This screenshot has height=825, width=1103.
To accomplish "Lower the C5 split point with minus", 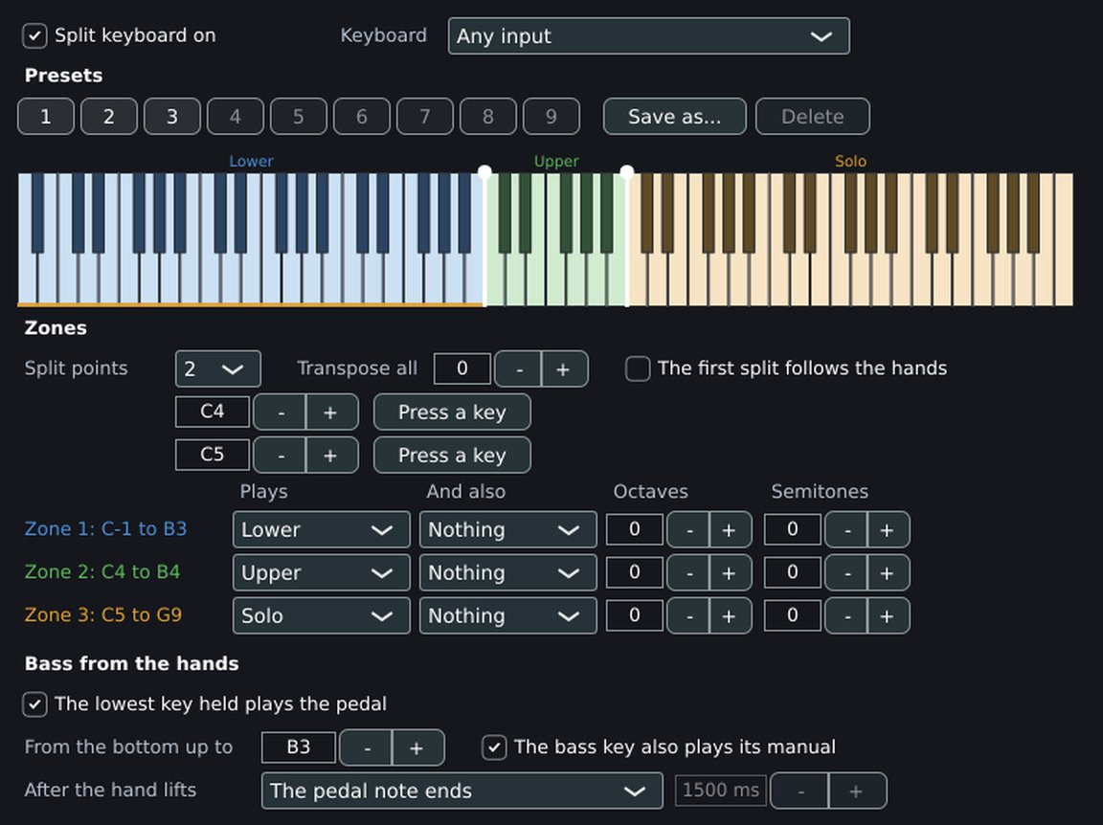I will [x=280, y=455].
